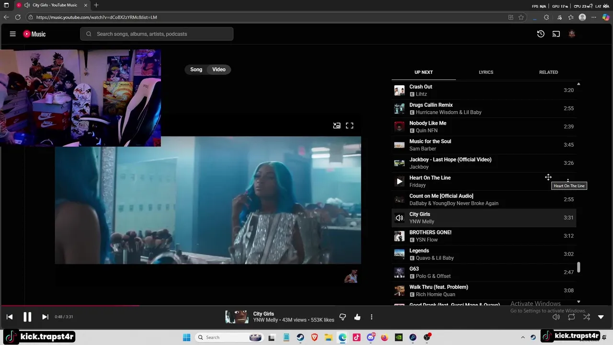Switch to Song mode

[196, 69]
